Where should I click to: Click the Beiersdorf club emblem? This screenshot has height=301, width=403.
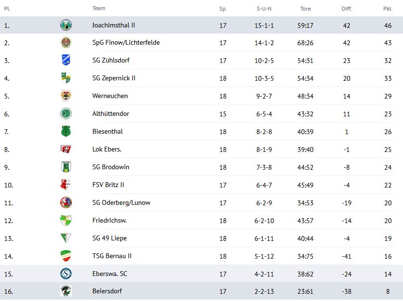tap(66, 291)
